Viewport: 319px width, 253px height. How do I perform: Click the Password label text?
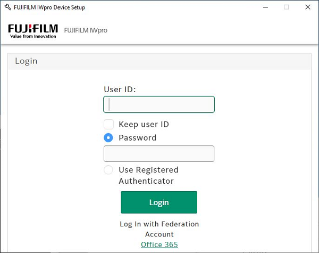(137, 137)
